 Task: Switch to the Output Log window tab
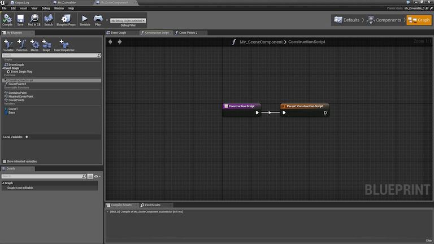pyautogui.click(x=21, y=2)
